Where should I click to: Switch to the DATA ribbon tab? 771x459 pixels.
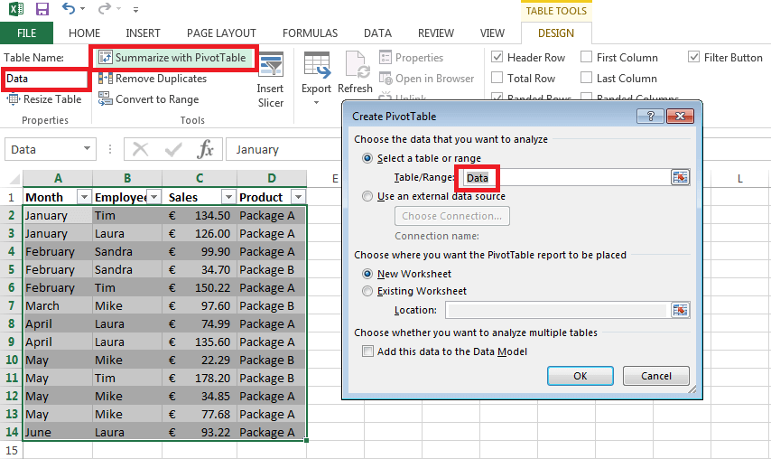[x=377, y=33]
